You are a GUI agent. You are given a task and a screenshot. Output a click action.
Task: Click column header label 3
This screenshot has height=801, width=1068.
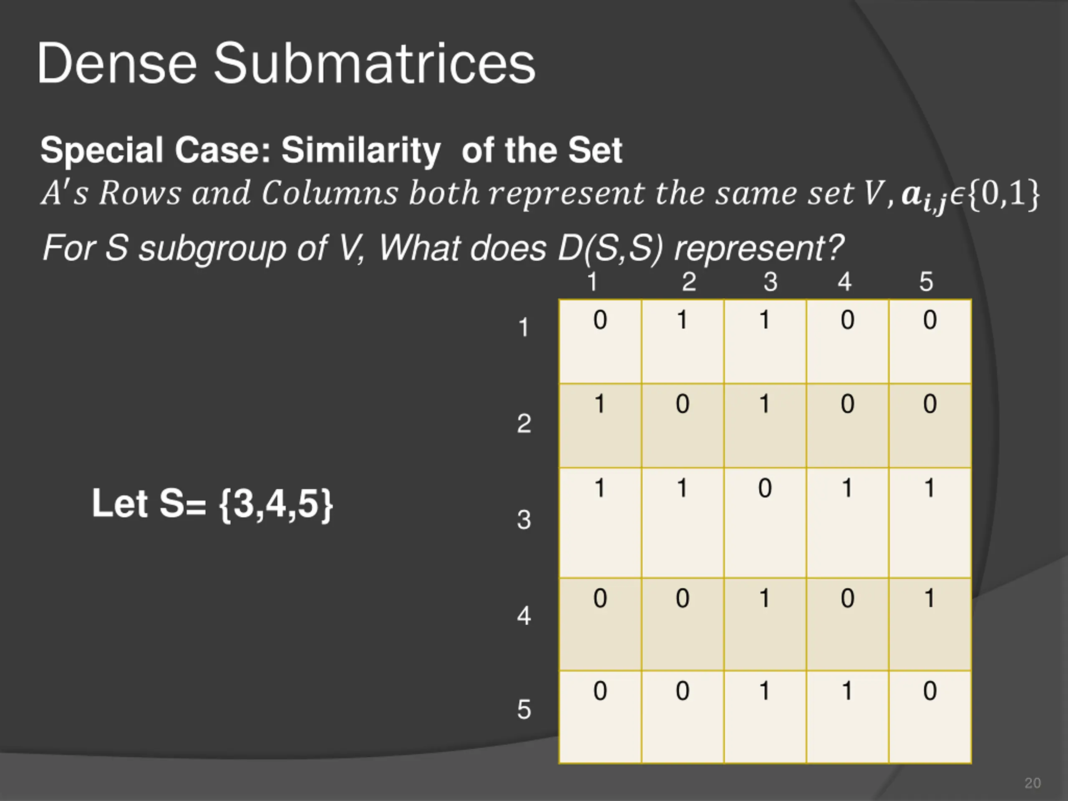tap(771, 282)
